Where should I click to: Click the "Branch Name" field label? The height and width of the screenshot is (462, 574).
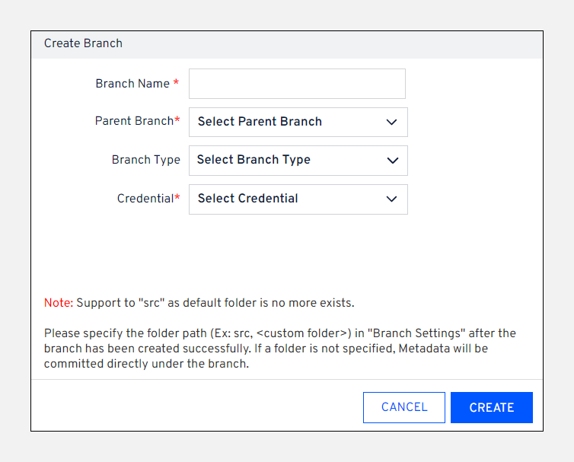(132, 84)
